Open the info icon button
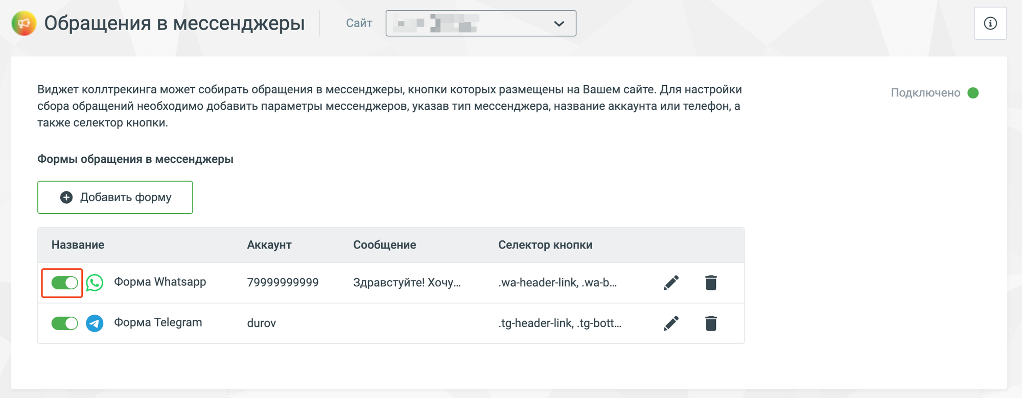Viewport: 1022px width, 398px height. click(x=990, y=23)
